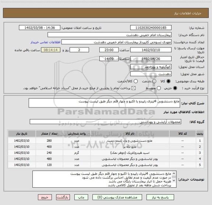This screenshot has height=205, width=212.
Task: Click the announcement date field 1402/03/08 - 14:36
Action: 40,28
